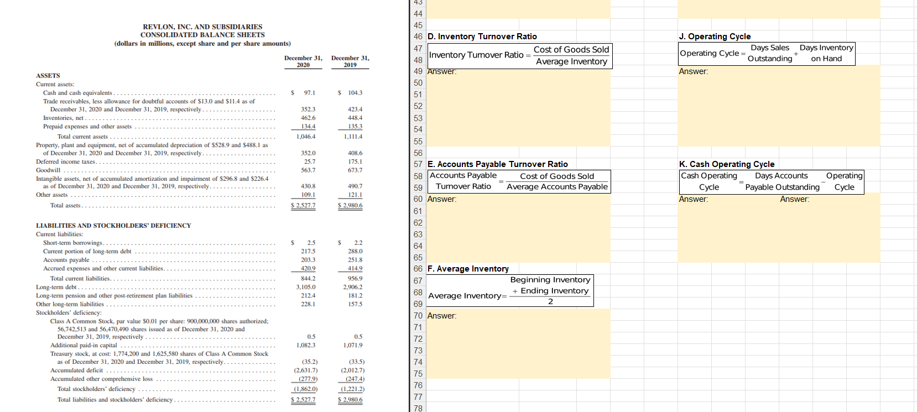Click the 2019 trade receivables value "423.4"
917x412 pixels.
[x=355, y=109]
